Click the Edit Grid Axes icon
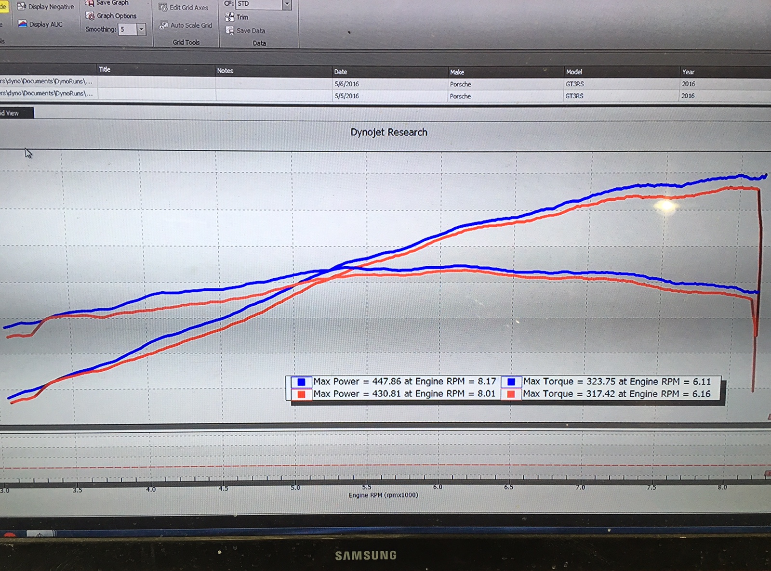The width and height of the screenshot is (771, 571). click(x=163, y=7)
